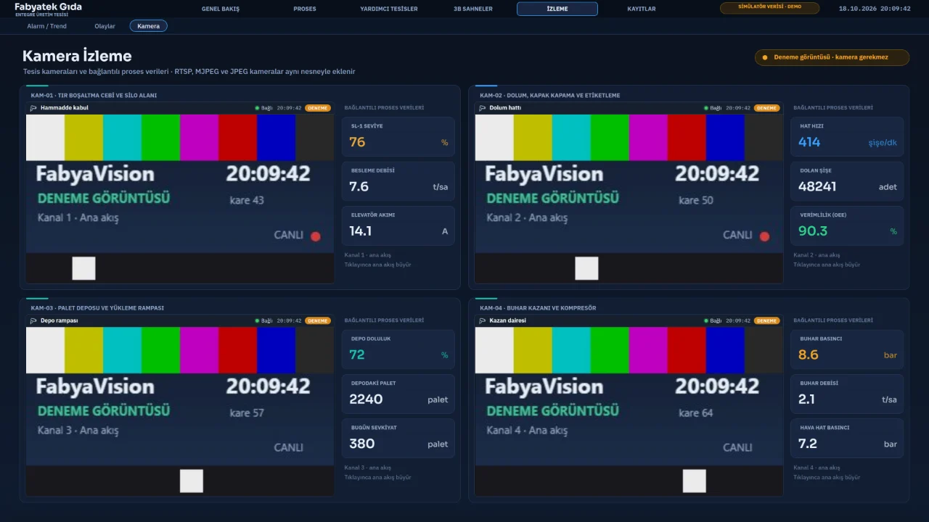Click the red CANLI record dot on Kanal 1
929x522 pixels.
point(316,236)
